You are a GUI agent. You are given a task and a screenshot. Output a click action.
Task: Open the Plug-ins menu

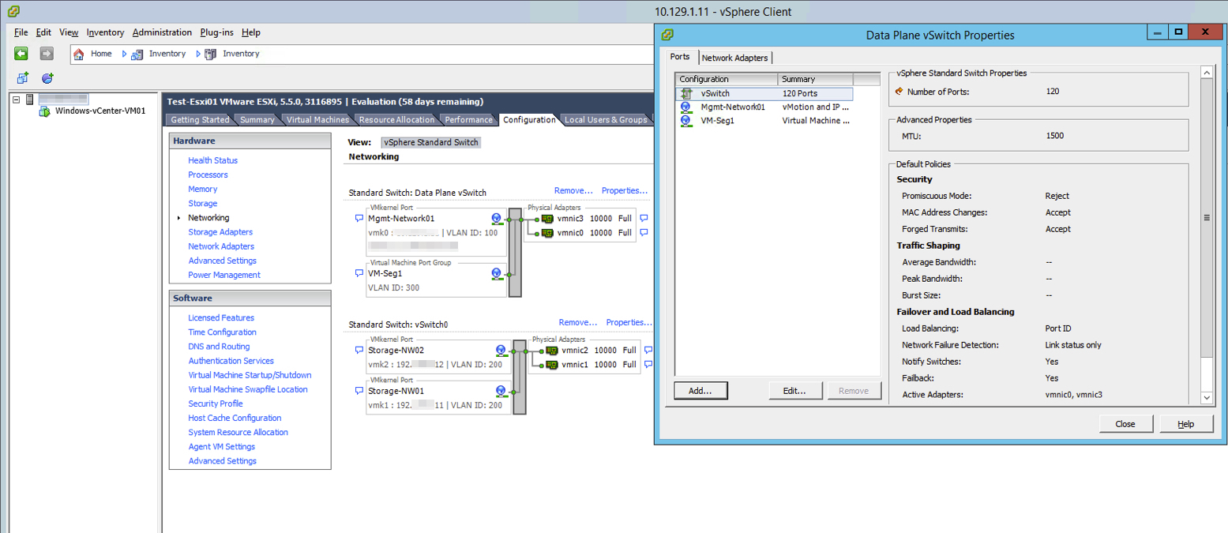217,32
